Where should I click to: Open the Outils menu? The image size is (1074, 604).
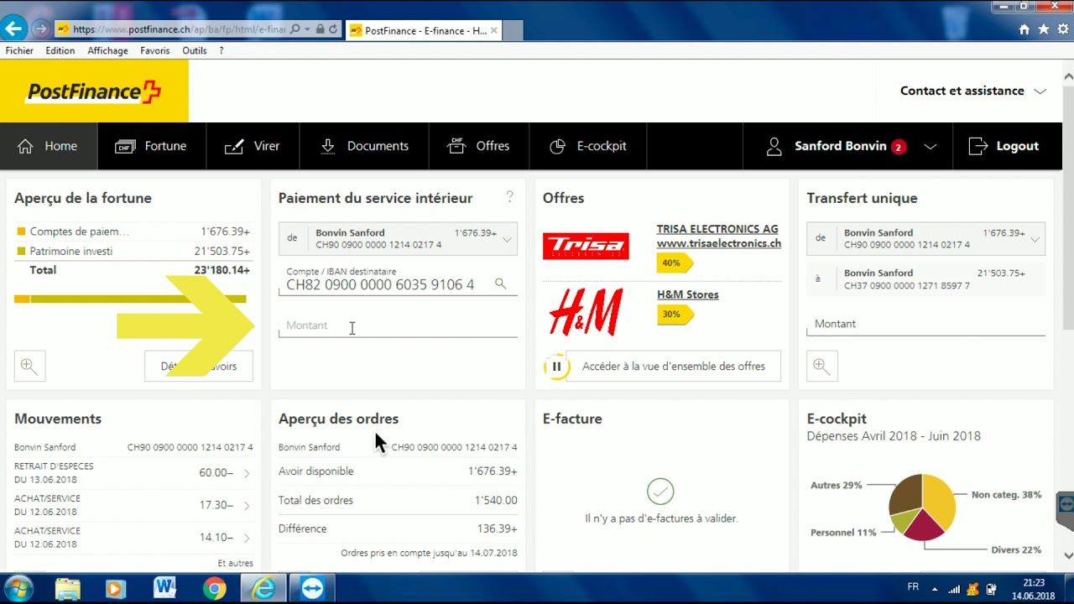coord(194,50)
